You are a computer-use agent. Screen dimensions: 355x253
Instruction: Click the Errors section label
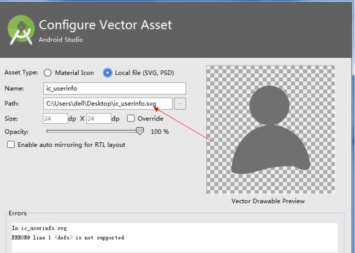click(x=17, y=213)
